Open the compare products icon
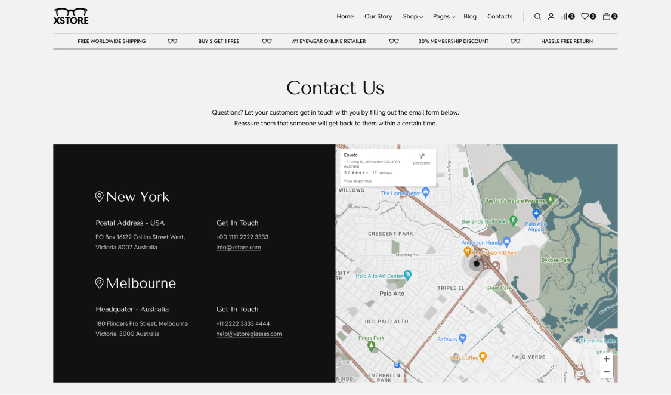Image resolution: width=671 pixels, height=395 pixels. pos(564,17)
